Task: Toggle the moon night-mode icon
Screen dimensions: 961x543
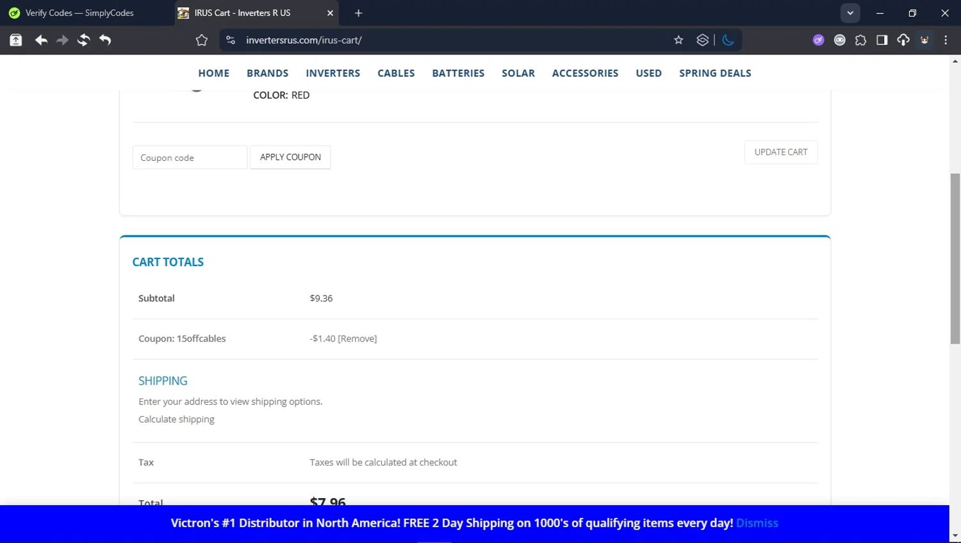Action: pos(728,40)
